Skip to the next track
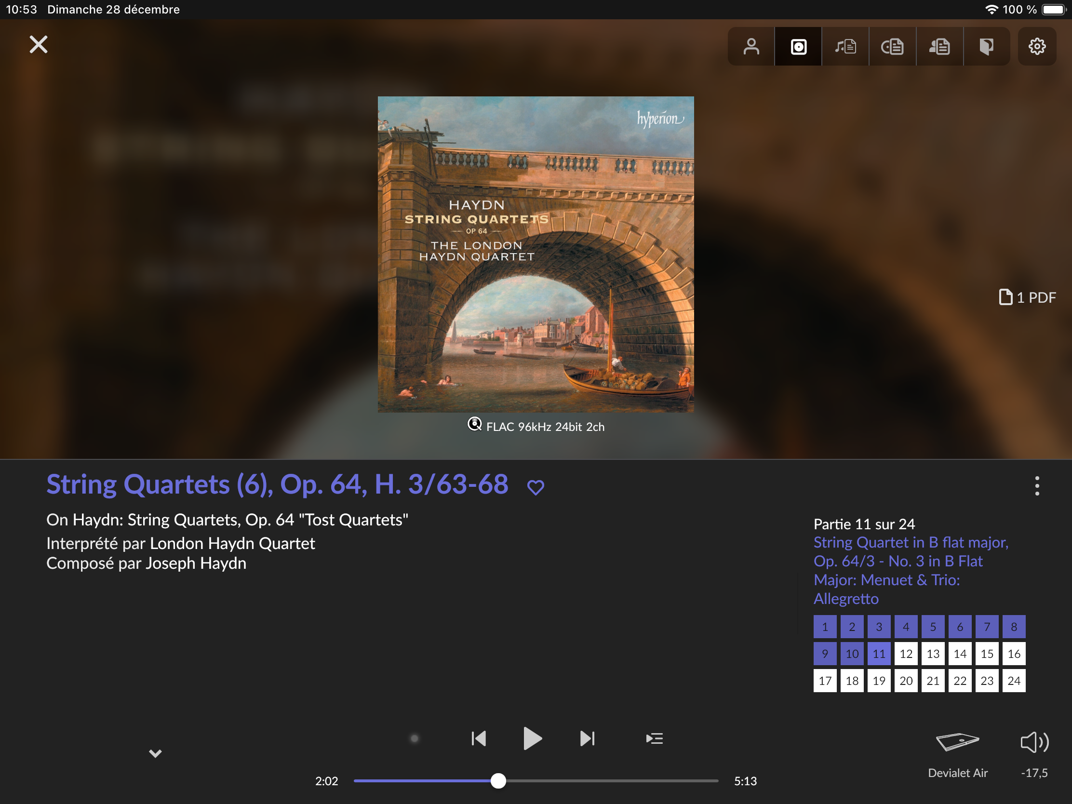This screenshot has width=1072, height=804. point(587,738)
